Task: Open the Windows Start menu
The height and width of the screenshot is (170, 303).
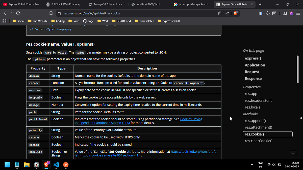Action: (7, 165)
